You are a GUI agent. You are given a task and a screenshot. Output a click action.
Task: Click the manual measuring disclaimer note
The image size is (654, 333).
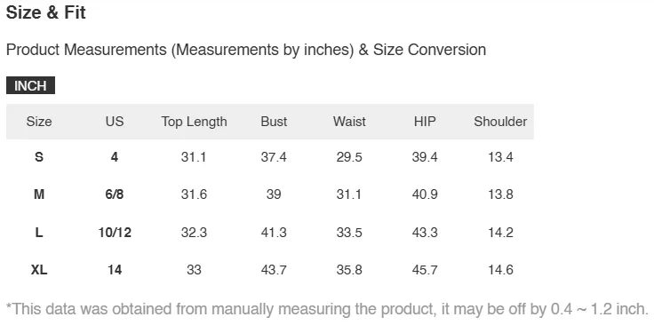[327, 309]
